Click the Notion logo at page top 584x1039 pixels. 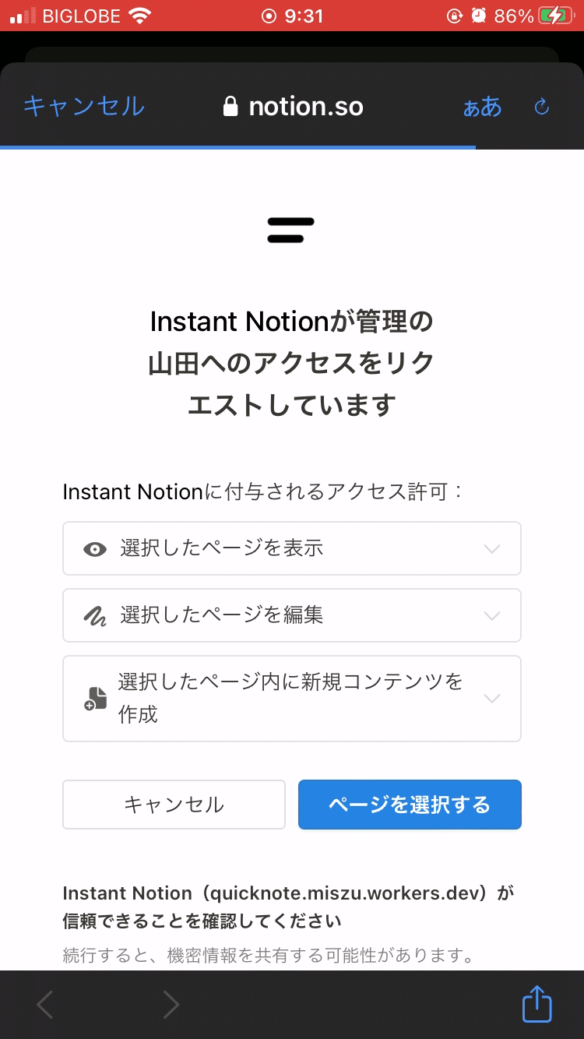click(x=291, y=229)
